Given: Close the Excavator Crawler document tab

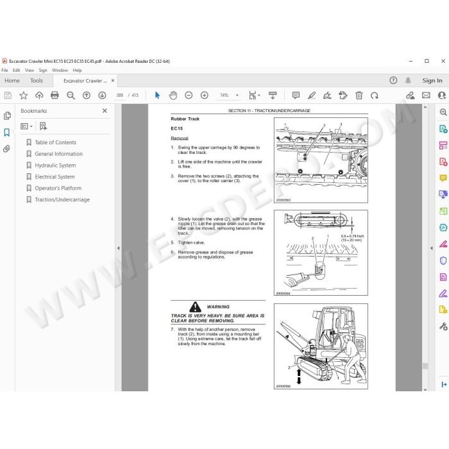Looking at the screenshot, I should pos(113,81).
